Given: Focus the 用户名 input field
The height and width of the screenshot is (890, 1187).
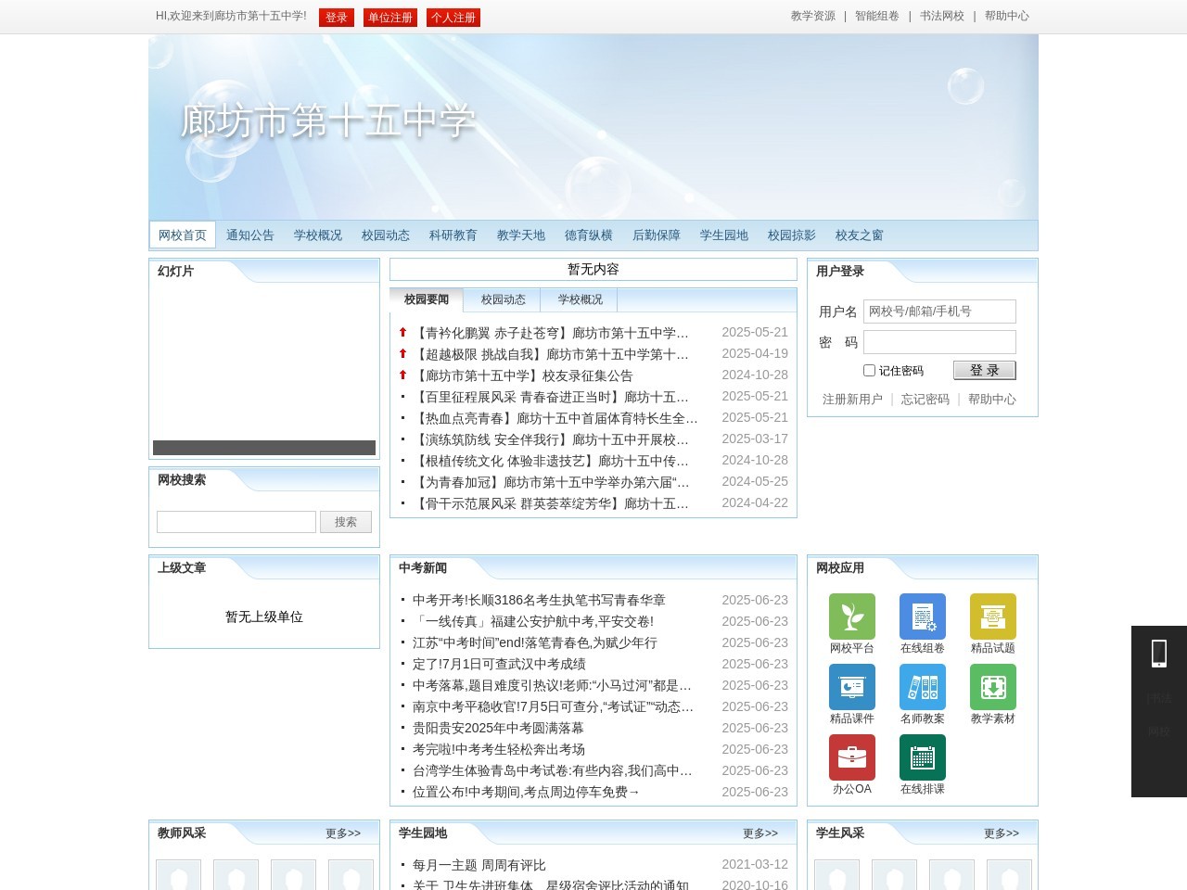Looking at the screenshot, I should [939, 311].
